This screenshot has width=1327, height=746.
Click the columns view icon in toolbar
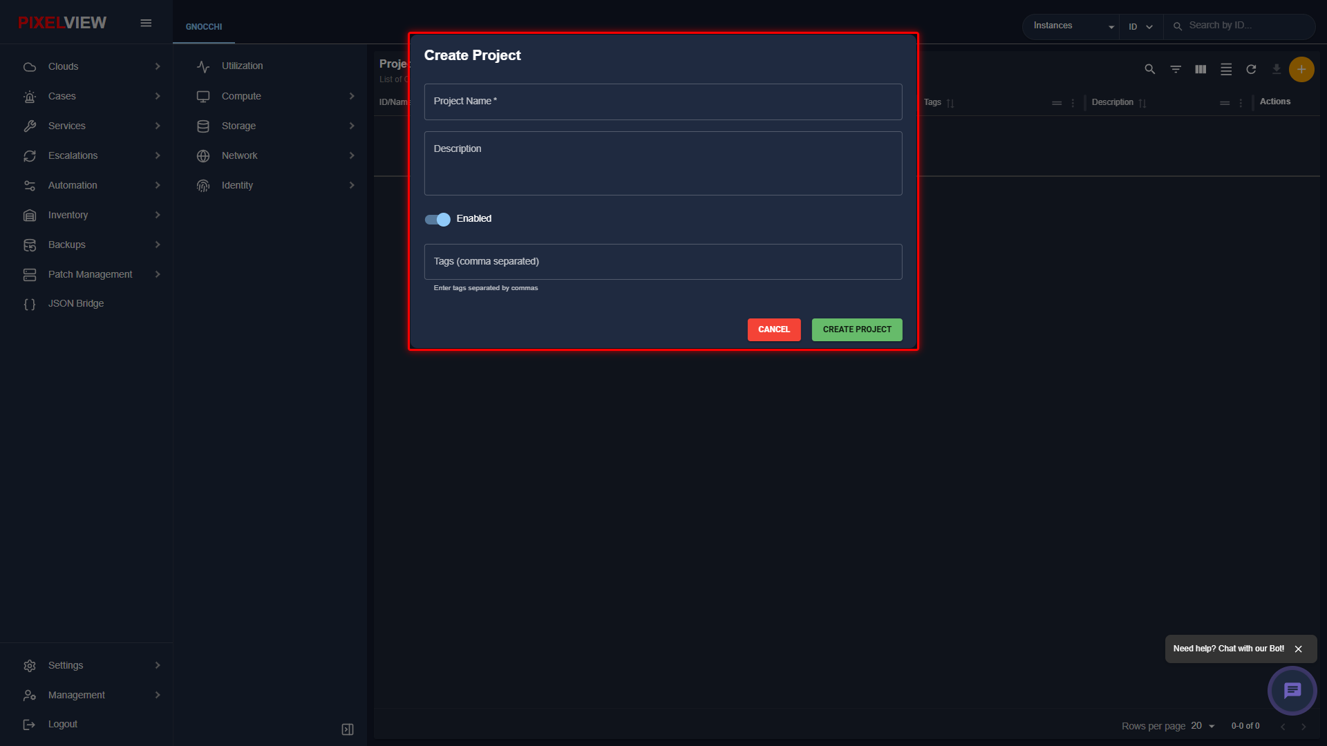pyautogui.click(x=1201, y=69)
